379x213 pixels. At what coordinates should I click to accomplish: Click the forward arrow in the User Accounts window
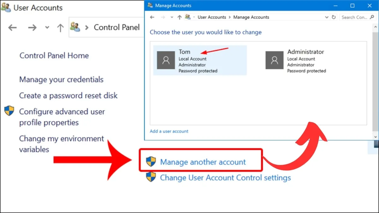click(x=32, y=28)
